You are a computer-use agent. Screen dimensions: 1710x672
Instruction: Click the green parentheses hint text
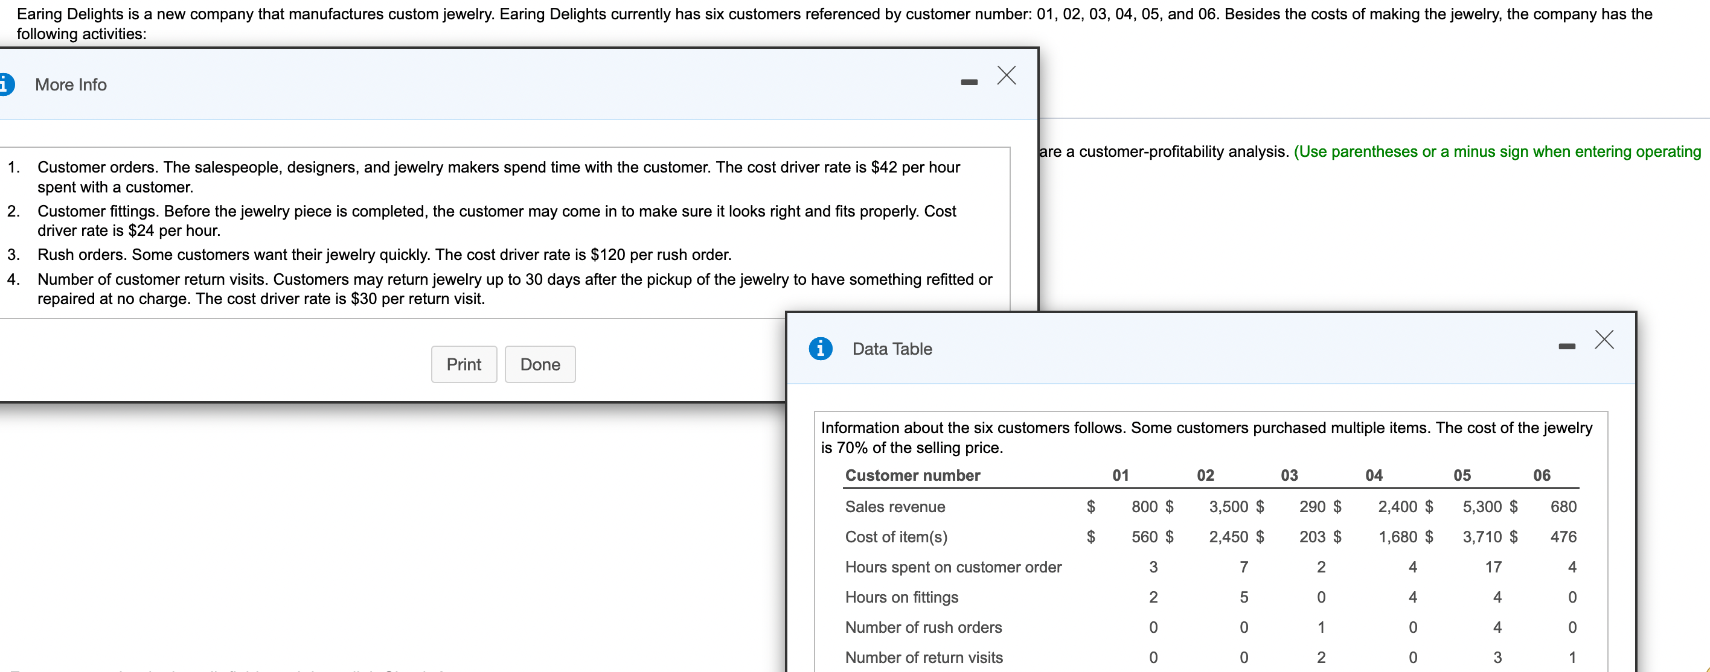click(1497, 152)
